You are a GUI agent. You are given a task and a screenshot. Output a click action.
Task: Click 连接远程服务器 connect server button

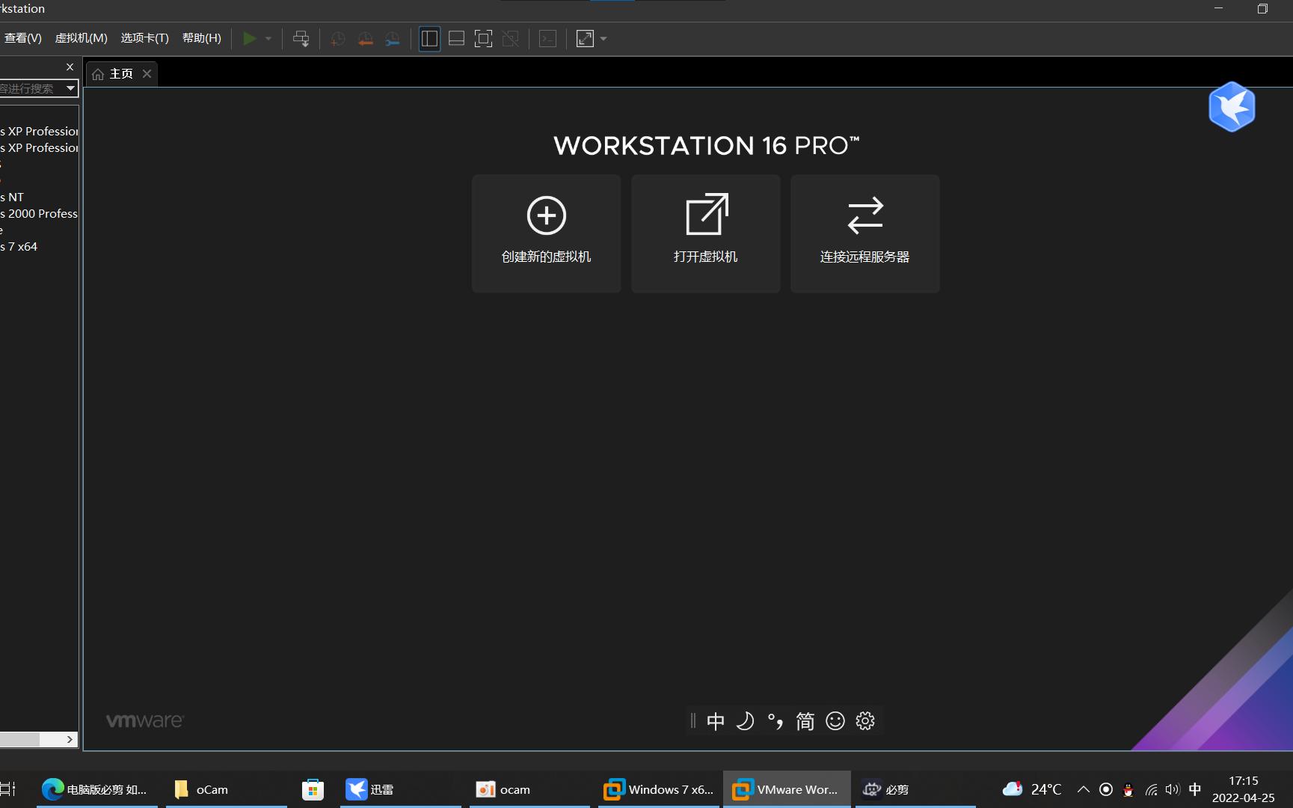click(864, 233)
